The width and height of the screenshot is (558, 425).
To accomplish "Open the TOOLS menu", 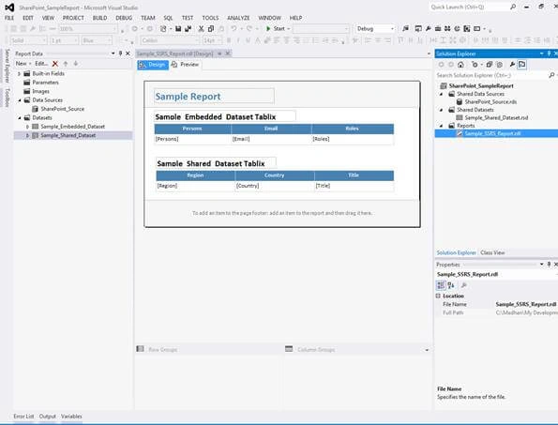I will click(210, 18).
